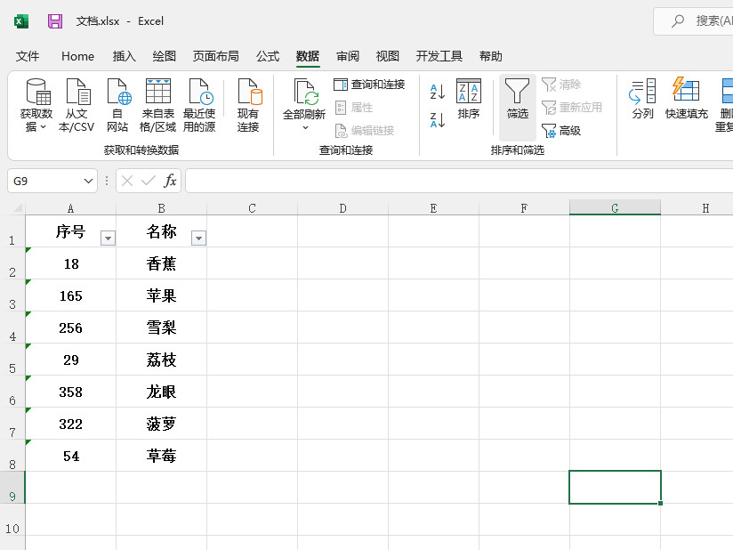The image size is (733, 550).
Task: Select cell containing 256
Action: click(70, 328)
